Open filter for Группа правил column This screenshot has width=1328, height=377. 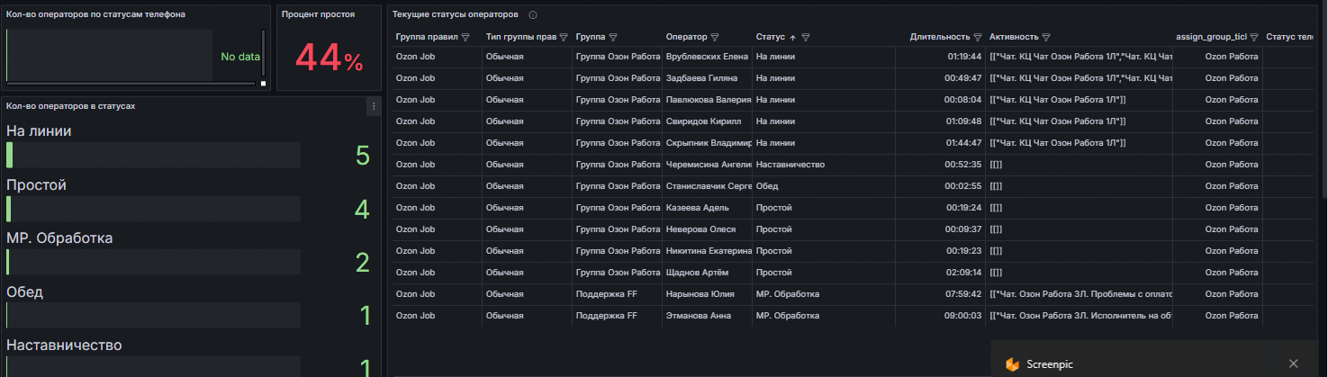point(465,38)
